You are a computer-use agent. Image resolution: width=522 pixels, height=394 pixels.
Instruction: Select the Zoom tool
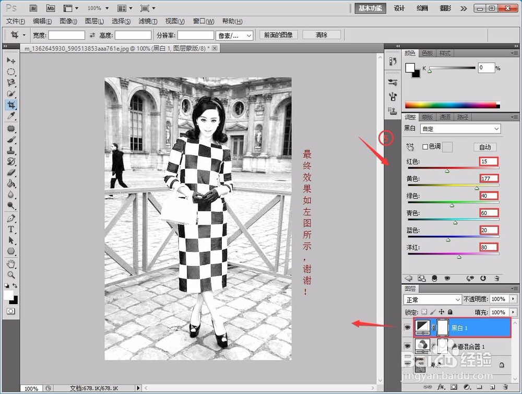pos(11,275)
